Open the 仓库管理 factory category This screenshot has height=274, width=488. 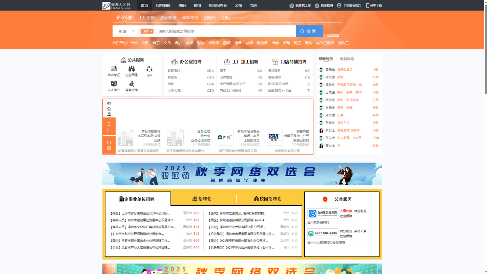click(226, 77)
